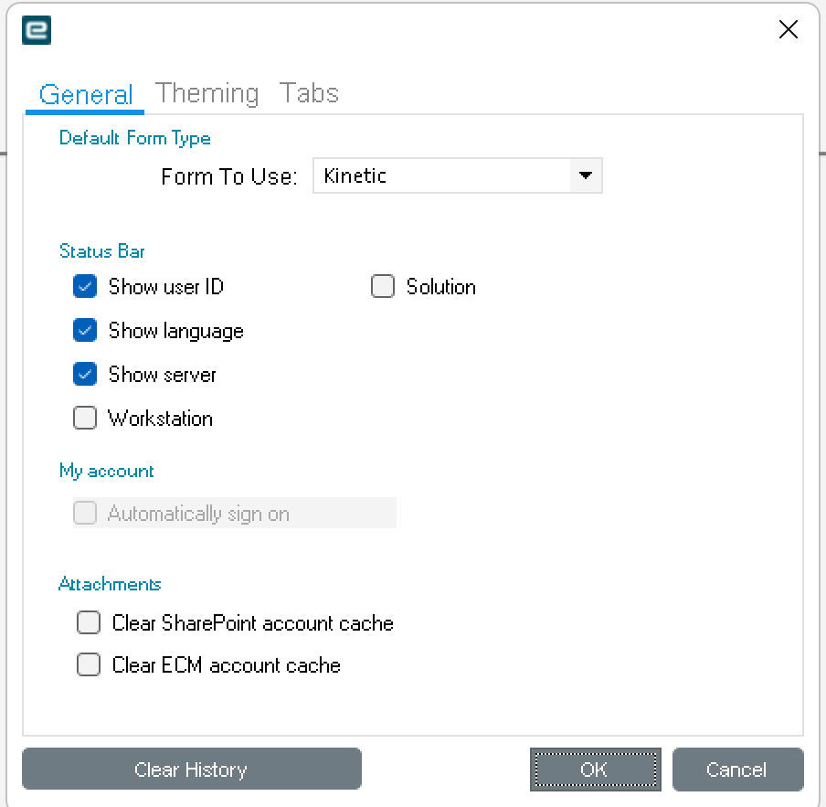Switch to the Theming tab
The width and height of the screenshot is (826, 807).
point(206,93)
